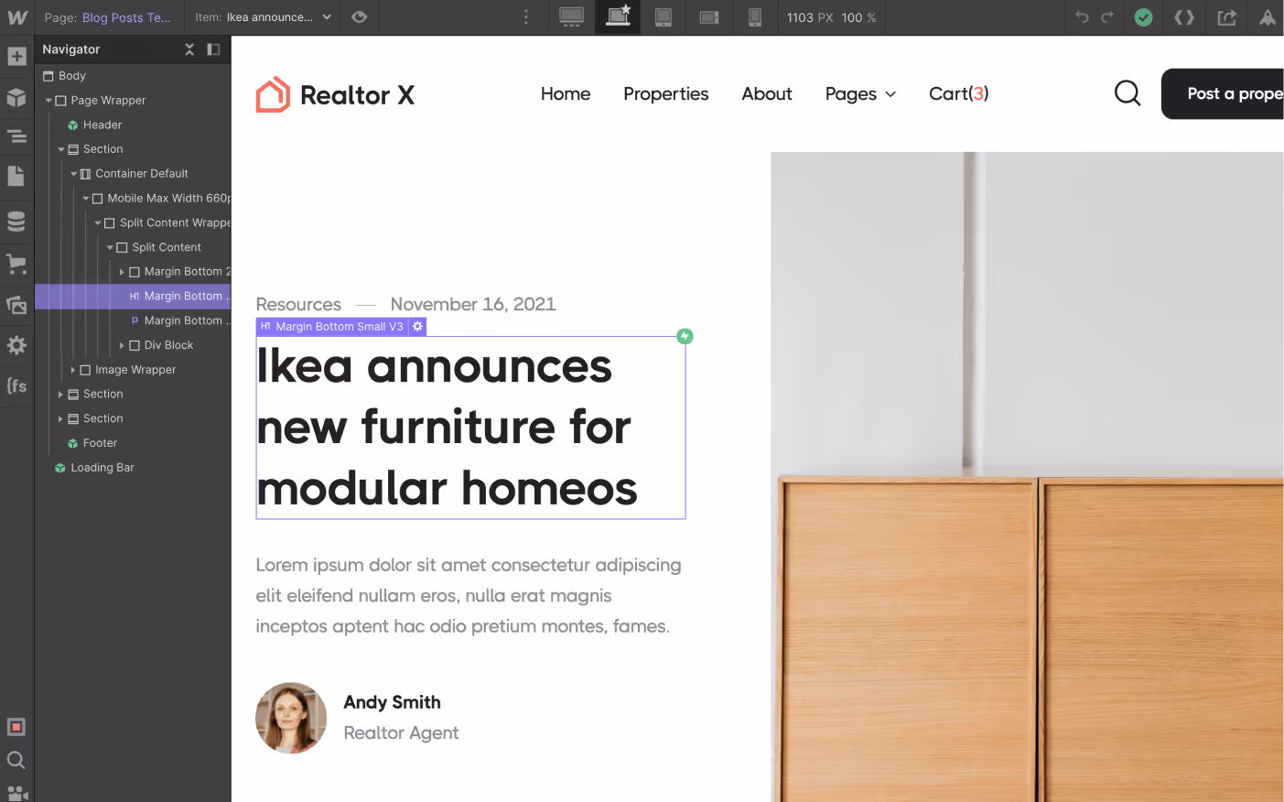
Task: Switch to mobile landscape breakpoint
Action: point(709,17)
